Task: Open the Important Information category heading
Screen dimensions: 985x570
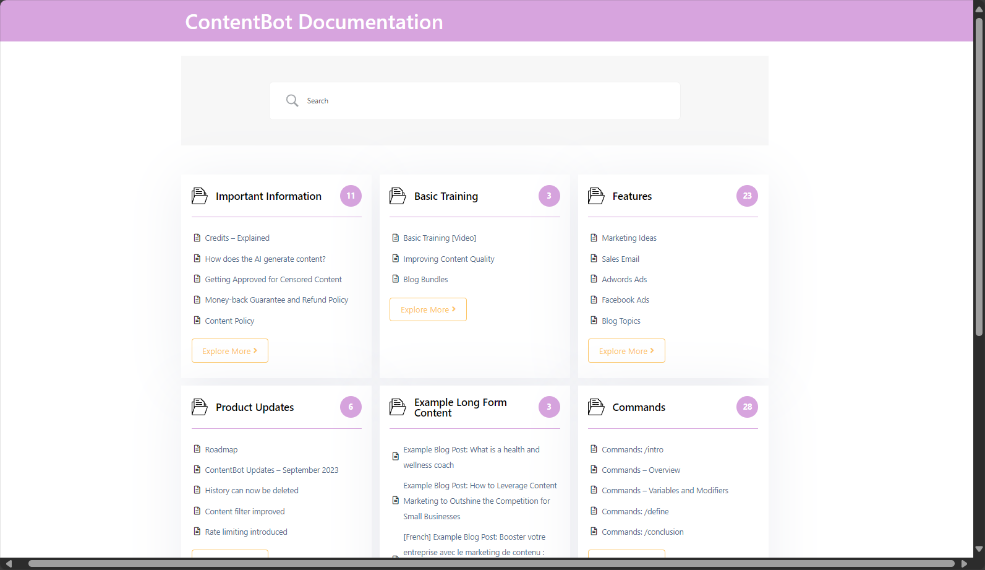Action: tap(268, 196)
